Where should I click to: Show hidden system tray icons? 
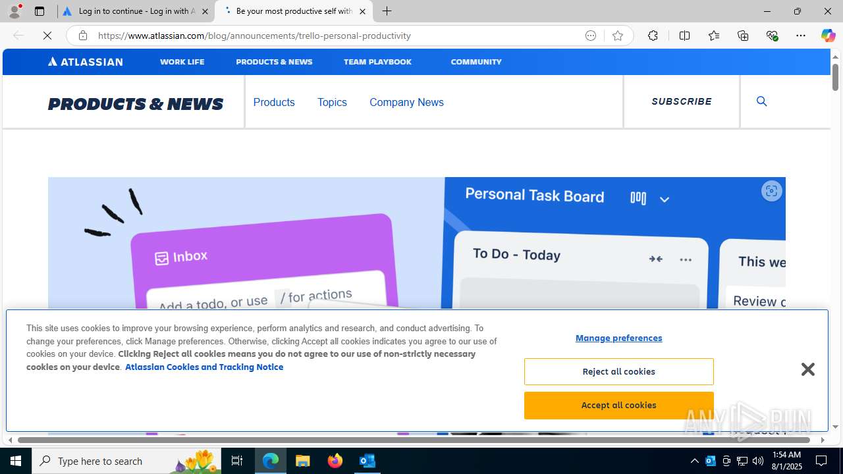click(694, 461)
